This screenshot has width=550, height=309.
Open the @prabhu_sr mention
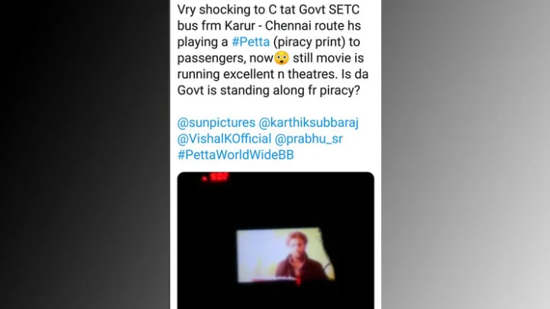coord(309,139)
